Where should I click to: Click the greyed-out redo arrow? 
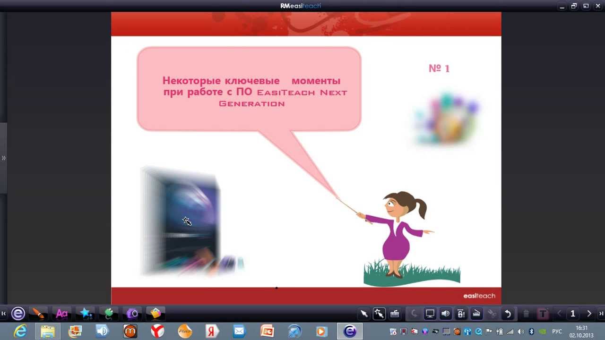pyautogui.click(x=415, y=314)
